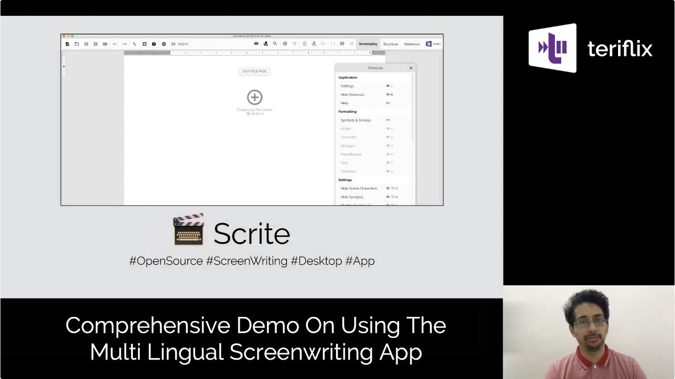Click the globe language icon
675x379 pixels.
pos(164,44)
